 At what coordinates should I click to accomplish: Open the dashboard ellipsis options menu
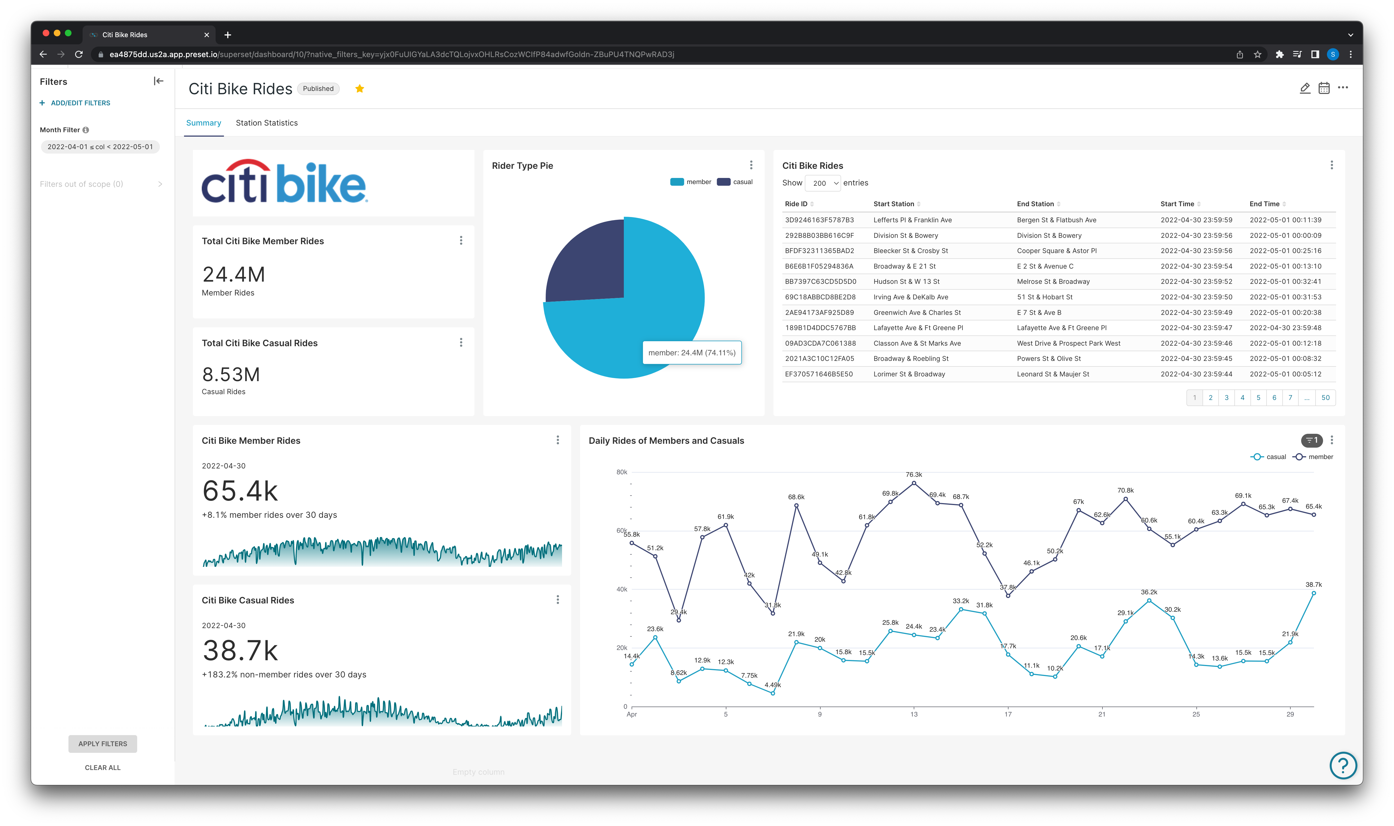click(1343, 87)
